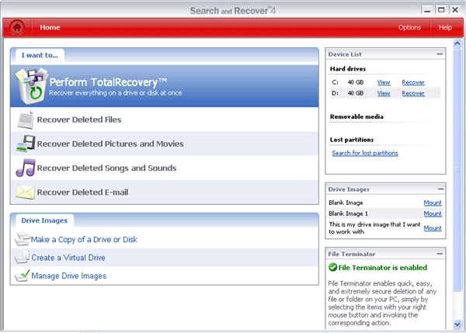Click the scrollbar down arrow
Screen dimensions: 466x333
pyautogui.click(x=457, y=324)
